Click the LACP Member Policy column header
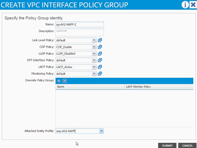The width and height of the screenshot is (197, 148). pos(159,87)
